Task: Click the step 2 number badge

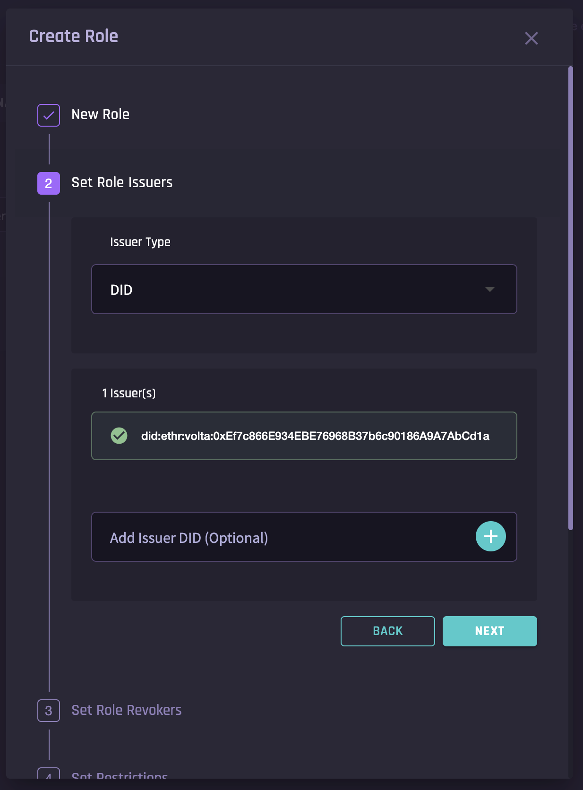Action: (49, 183)
